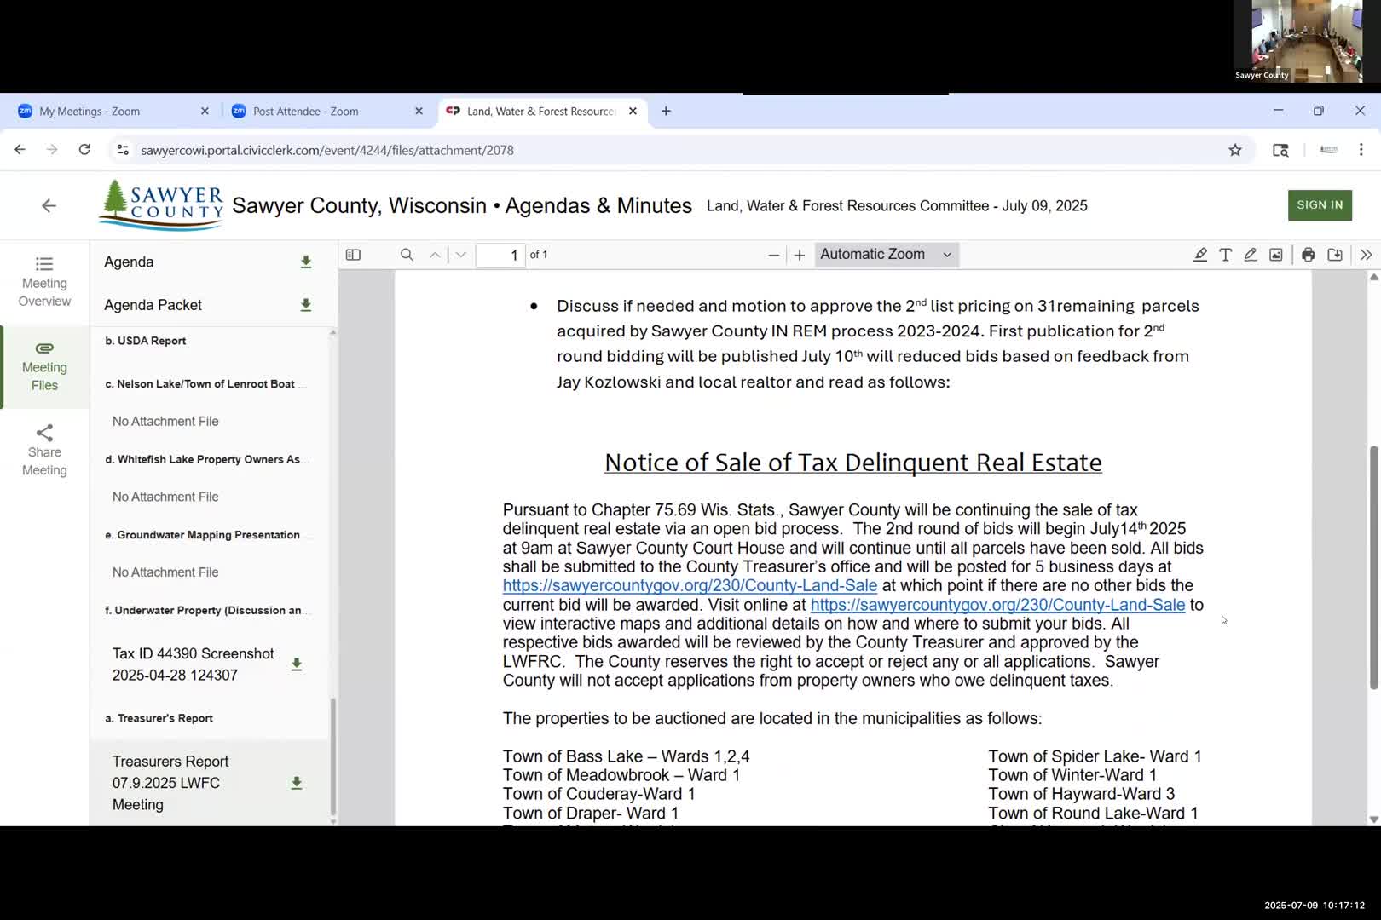Click the add image tool icon
The width and height of the screenshot is (1381, 920).
click(x=1275, y=255)
